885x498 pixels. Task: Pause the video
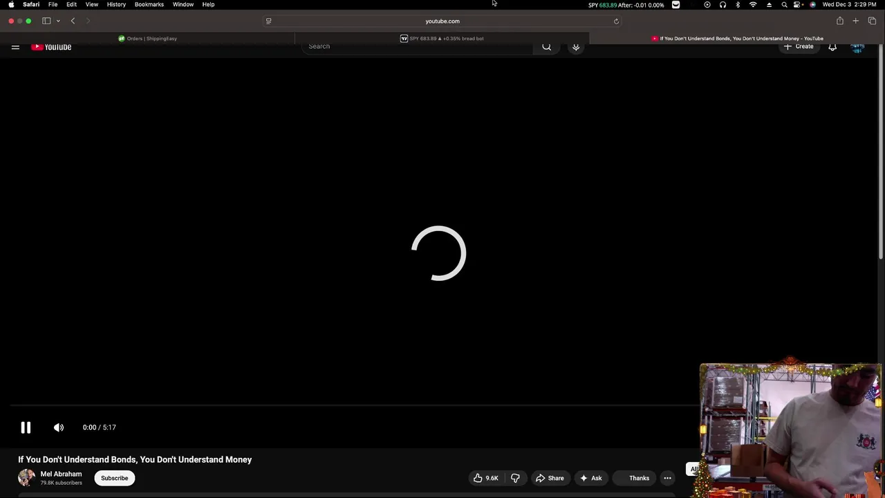(26, 427)
